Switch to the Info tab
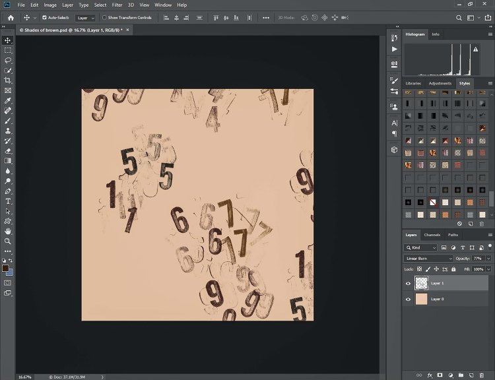495x380 pixels. [436, 34]
